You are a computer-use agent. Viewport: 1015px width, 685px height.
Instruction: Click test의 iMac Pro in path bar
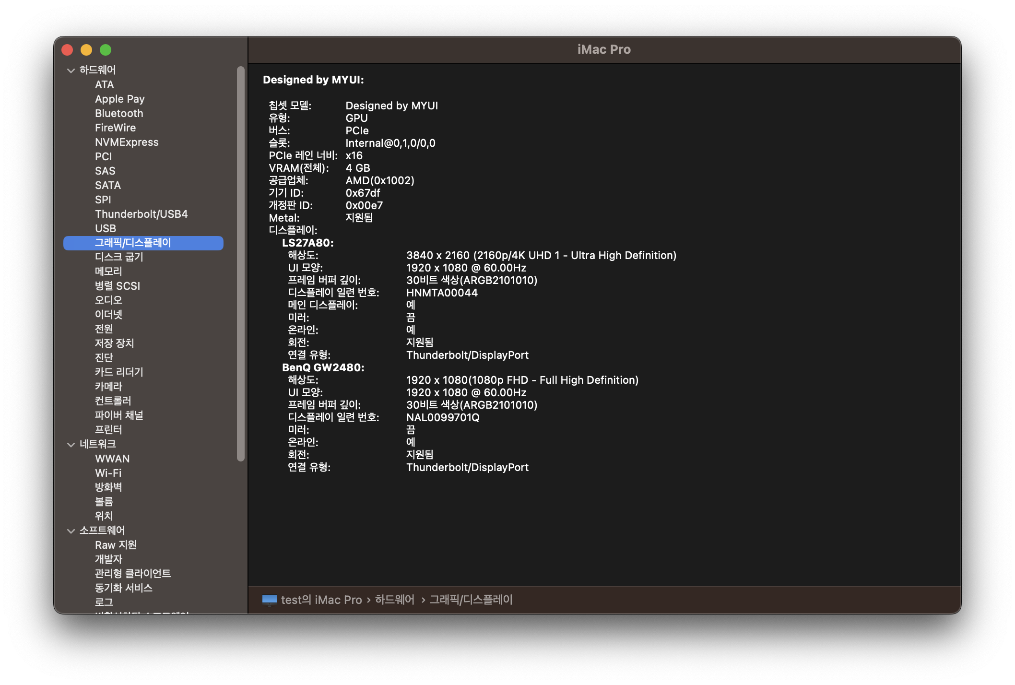tap(321, 600)
